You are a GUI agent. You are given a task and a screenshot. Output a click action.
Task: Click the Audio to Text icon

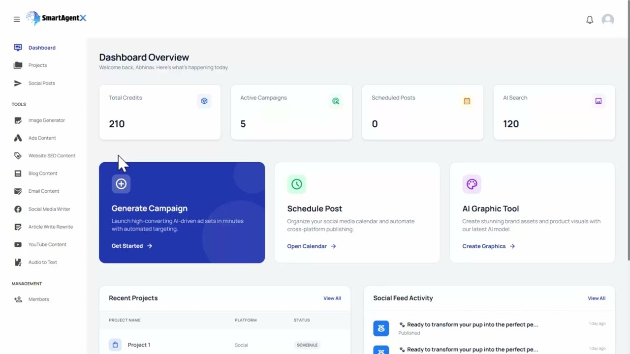18,262
